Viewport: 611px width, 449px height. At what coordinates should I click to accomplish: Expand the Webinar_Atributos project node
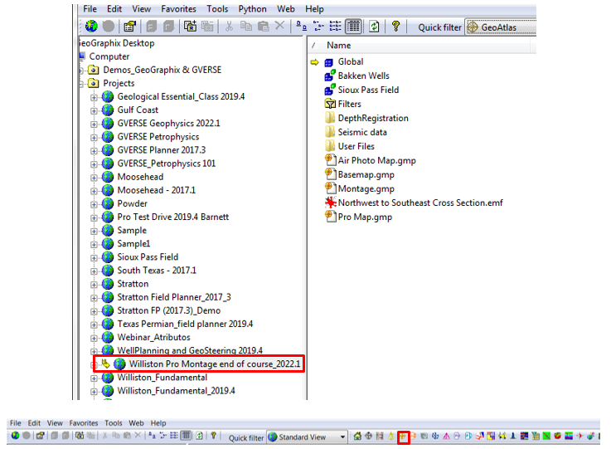click(x=94, y=339)
